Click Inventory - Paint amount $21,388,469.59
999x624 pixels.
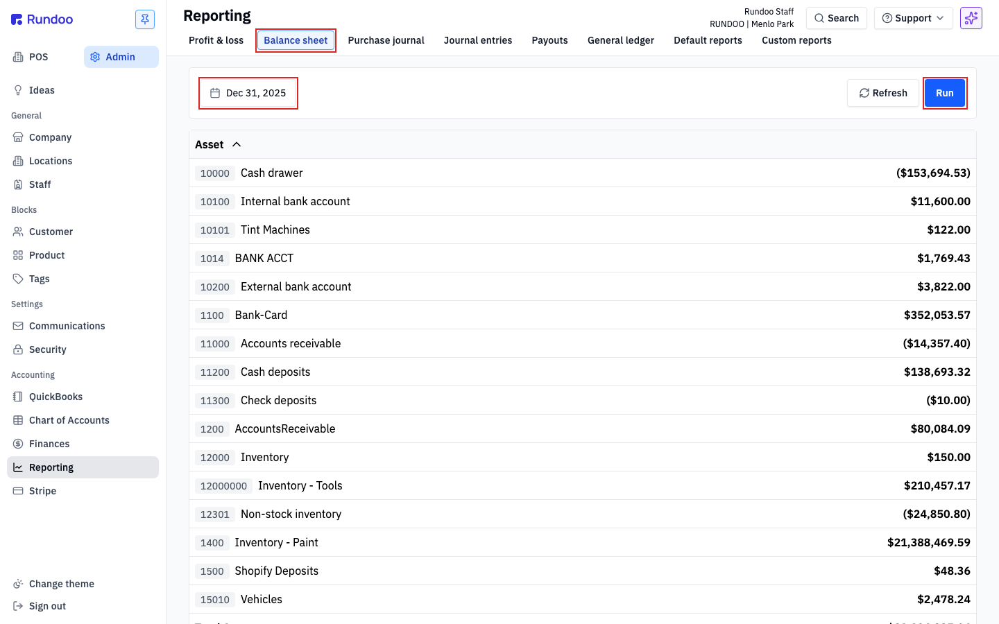[x=928, y=542]
